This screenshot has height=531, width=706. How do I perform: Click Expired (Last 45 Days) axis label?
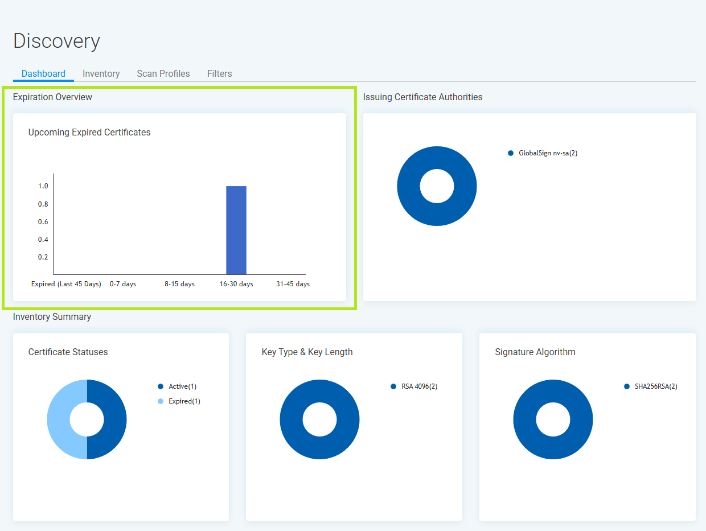(x=66, y=284)
